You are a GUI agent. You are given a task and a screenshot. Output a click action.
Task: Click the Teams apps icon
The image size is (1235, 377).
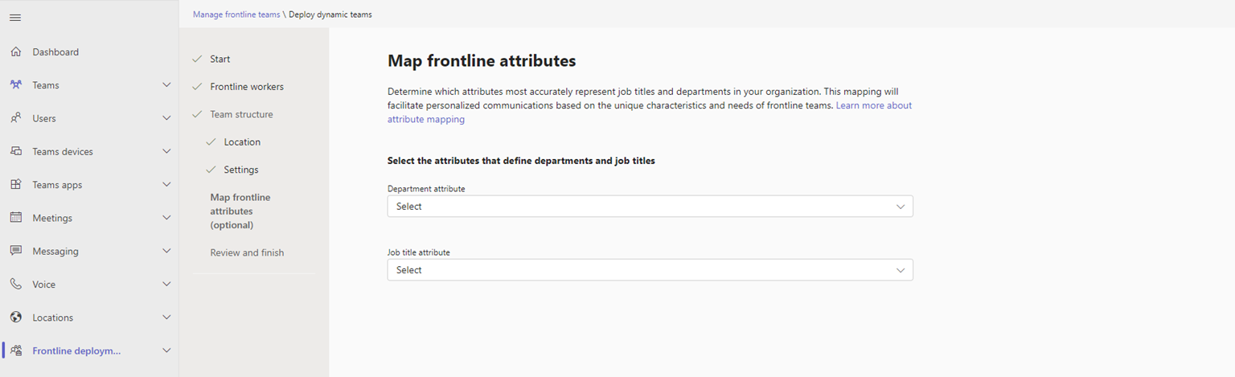[x=16, y=185]
